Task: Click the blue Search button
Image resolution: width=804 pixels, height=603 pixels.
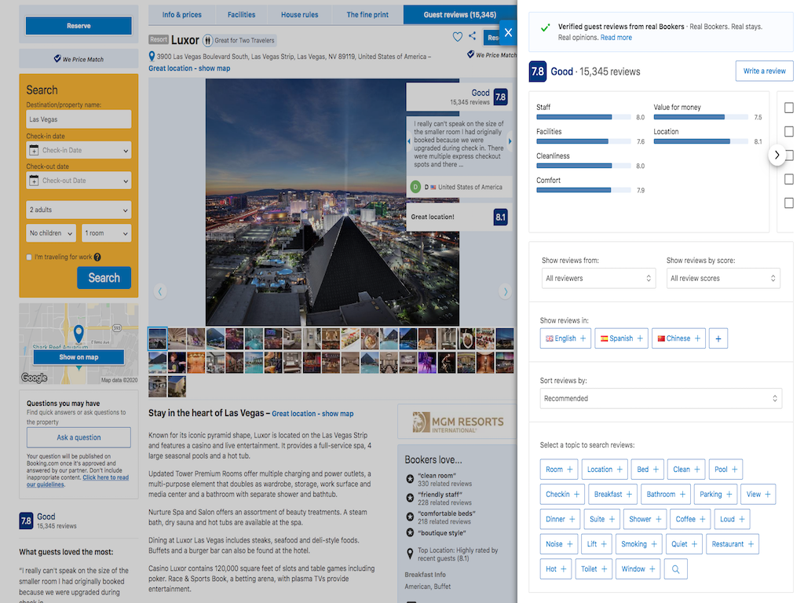Action: tap(104, 278)
